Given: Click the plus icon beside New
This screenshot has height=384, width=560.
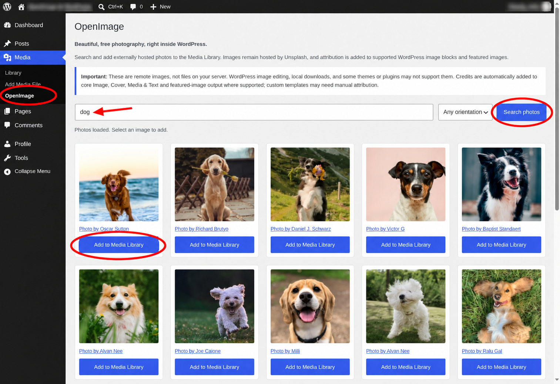Looking at the screenshot, I should point(153,7).
